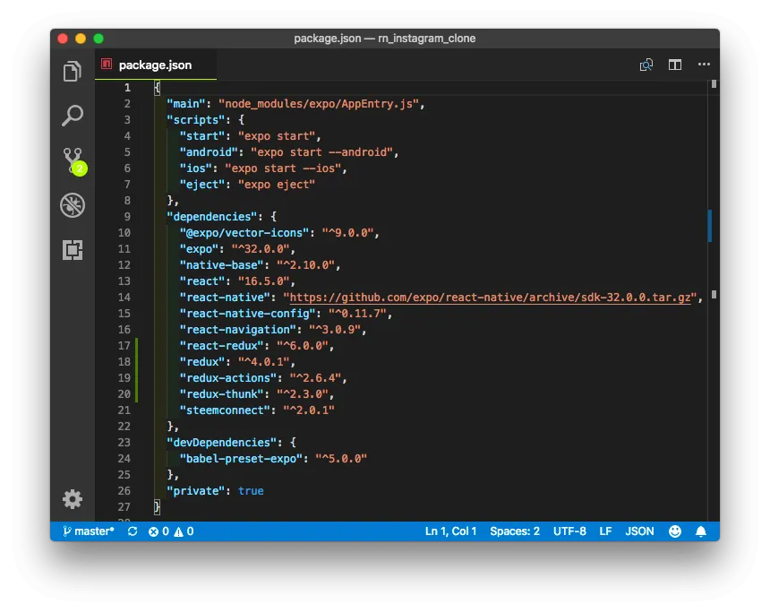Open the More Actions ellipsis menu
The width and height of the screenshot is (770, 613).
click(x=704, y=64)
